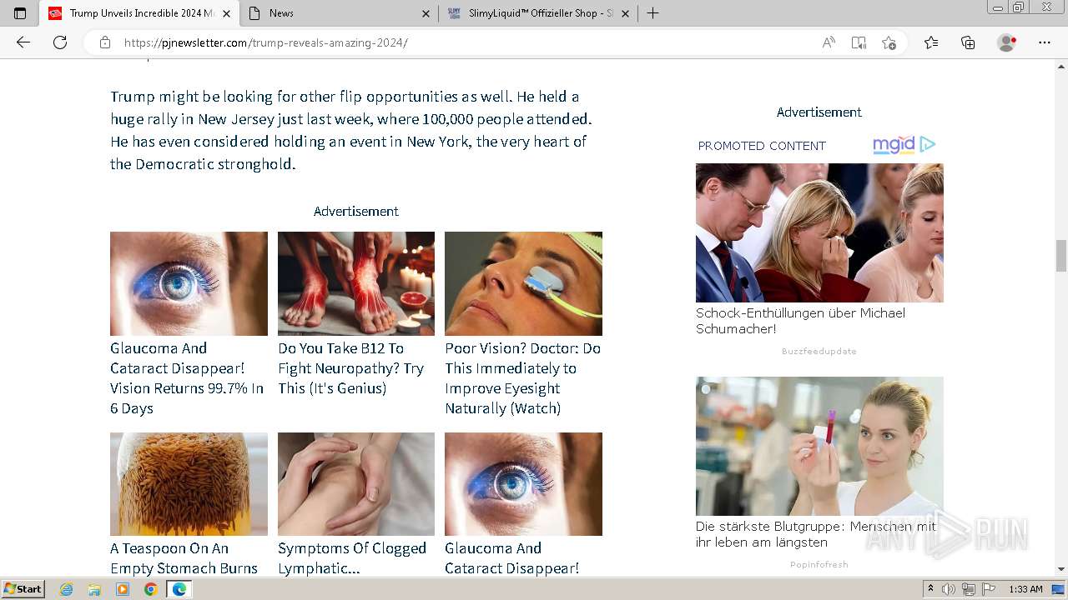Open Read aloud icon in address bar

click(829, 42)
